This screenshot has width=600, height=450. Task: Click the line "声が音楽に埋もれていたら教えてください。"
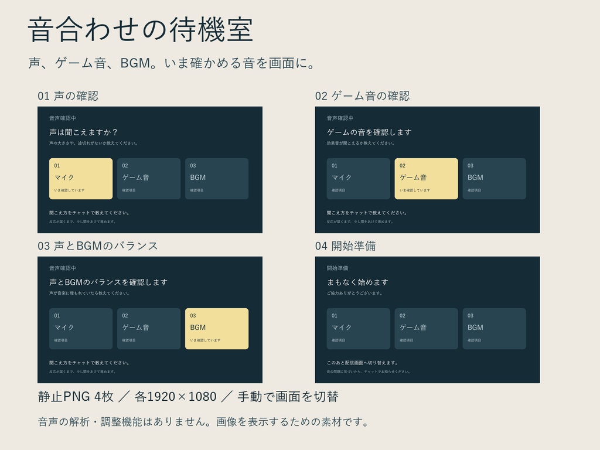(x=90, y=293)
